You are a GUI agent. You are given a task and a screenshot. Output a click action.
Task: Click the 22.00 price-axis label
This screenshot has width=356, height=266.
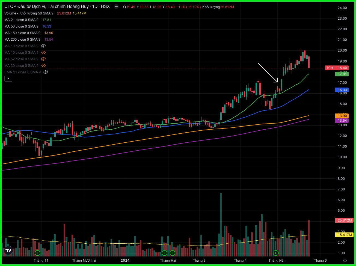point(342,29)
